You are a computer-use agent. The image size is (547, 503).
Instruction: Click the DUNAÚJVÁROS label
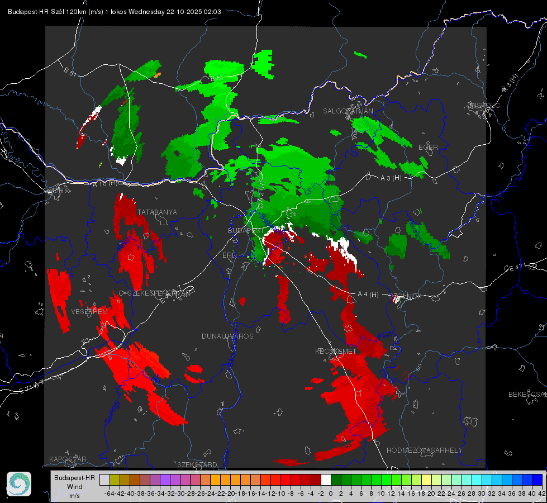pos(227,336)
